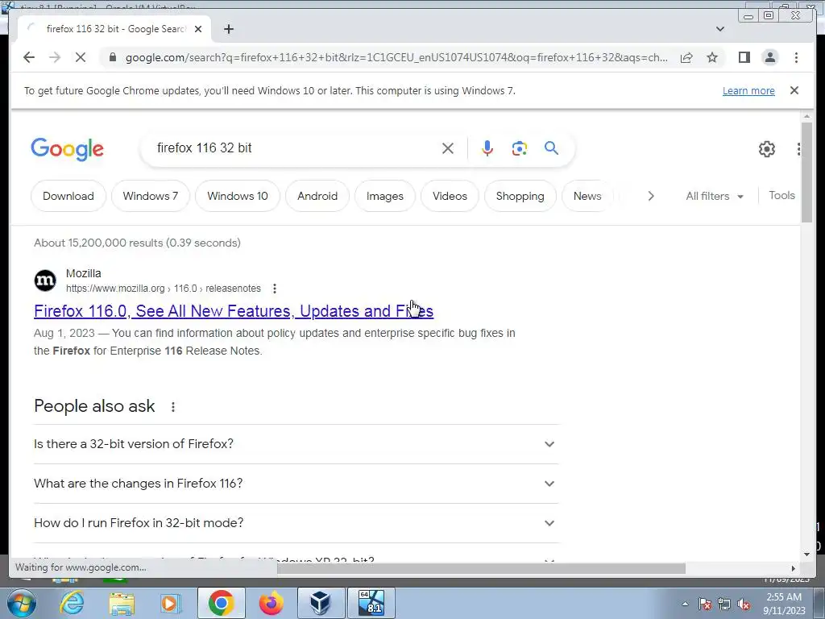Open the All filters dropdown
The image size is (825, 619).
tap(715, 196)
